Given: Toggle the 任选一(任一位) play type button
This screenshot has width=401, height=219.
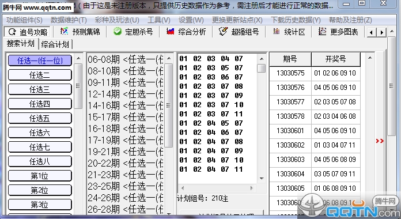Looking at the screenshot, I should [x=40, y=61].
